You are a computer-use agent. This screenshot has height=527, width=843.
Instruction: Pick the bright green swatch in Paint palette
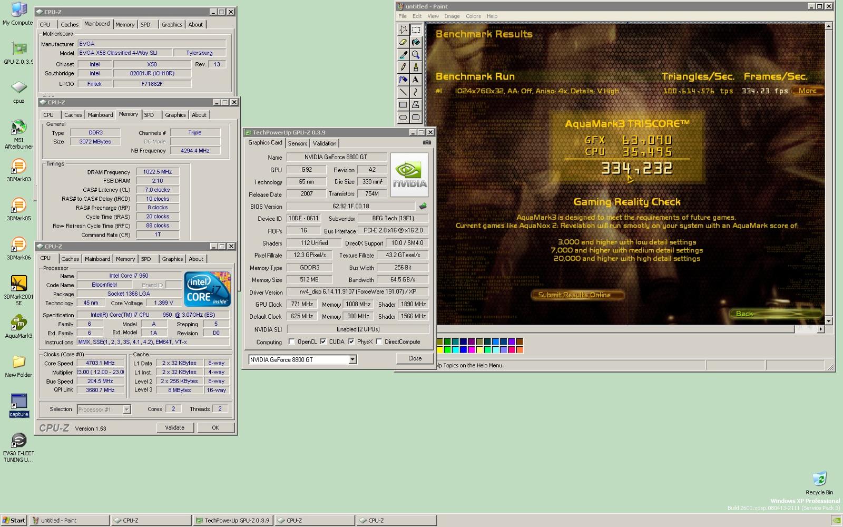pos(448,349)
